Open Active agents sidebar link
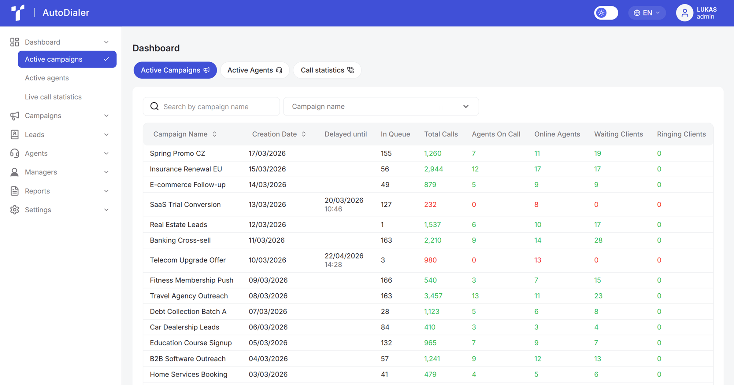The height and width of the screenshot is (385, 734). click(47, 78)
